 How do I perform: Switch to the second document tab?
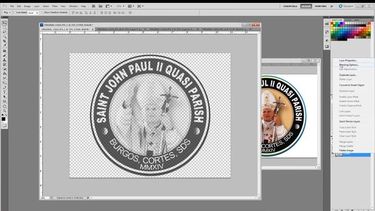point(121,29)
